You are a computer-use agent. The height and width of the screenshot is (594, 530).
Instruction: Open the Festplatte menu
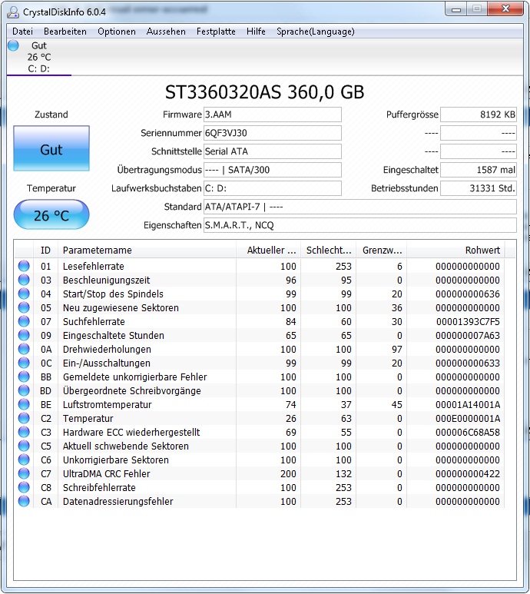(216, 32)
